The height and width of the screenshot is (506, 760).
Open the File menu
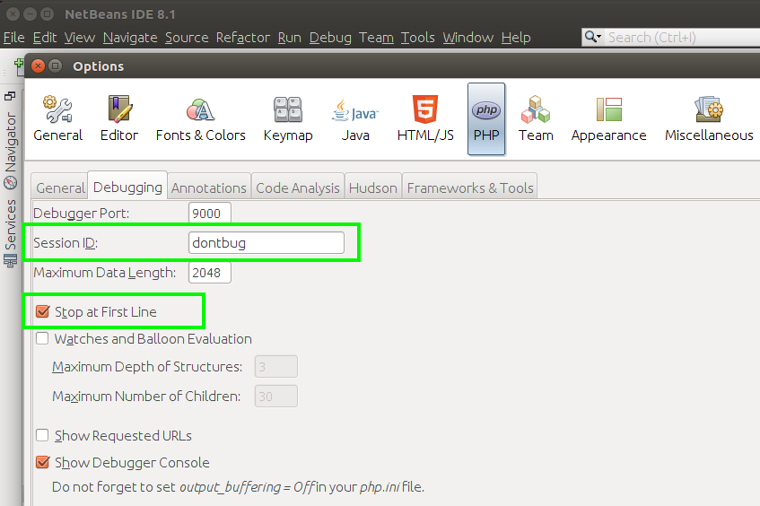pyautogui.click(x=13, y=38)
